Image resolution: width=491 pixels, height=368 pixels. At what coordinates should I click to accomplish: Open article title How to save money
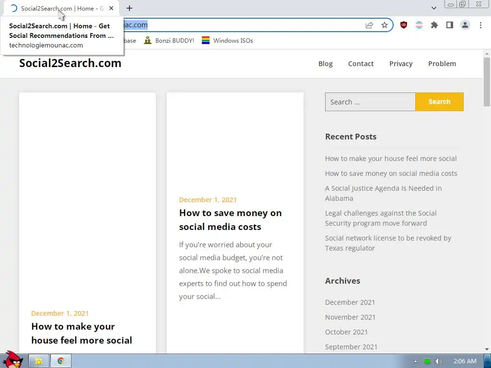pyautogui.click(x=230, y=219)
